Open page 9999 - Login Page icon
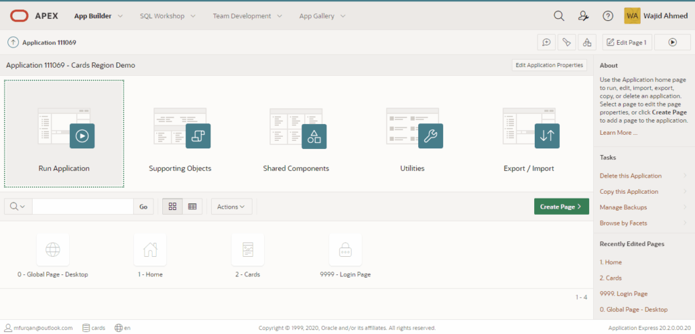 [x=345, y=250]
